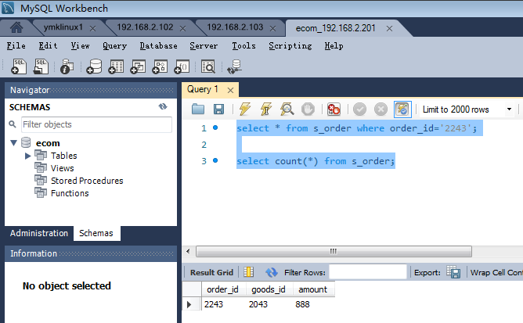This screenshot has height=323, width=523.
Task: Save the script to a file
Action: pos(218,109)
